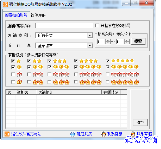Increase the end page number spinner
The height and width of the screenshot is (149, 161).
(x=127, y=40)
